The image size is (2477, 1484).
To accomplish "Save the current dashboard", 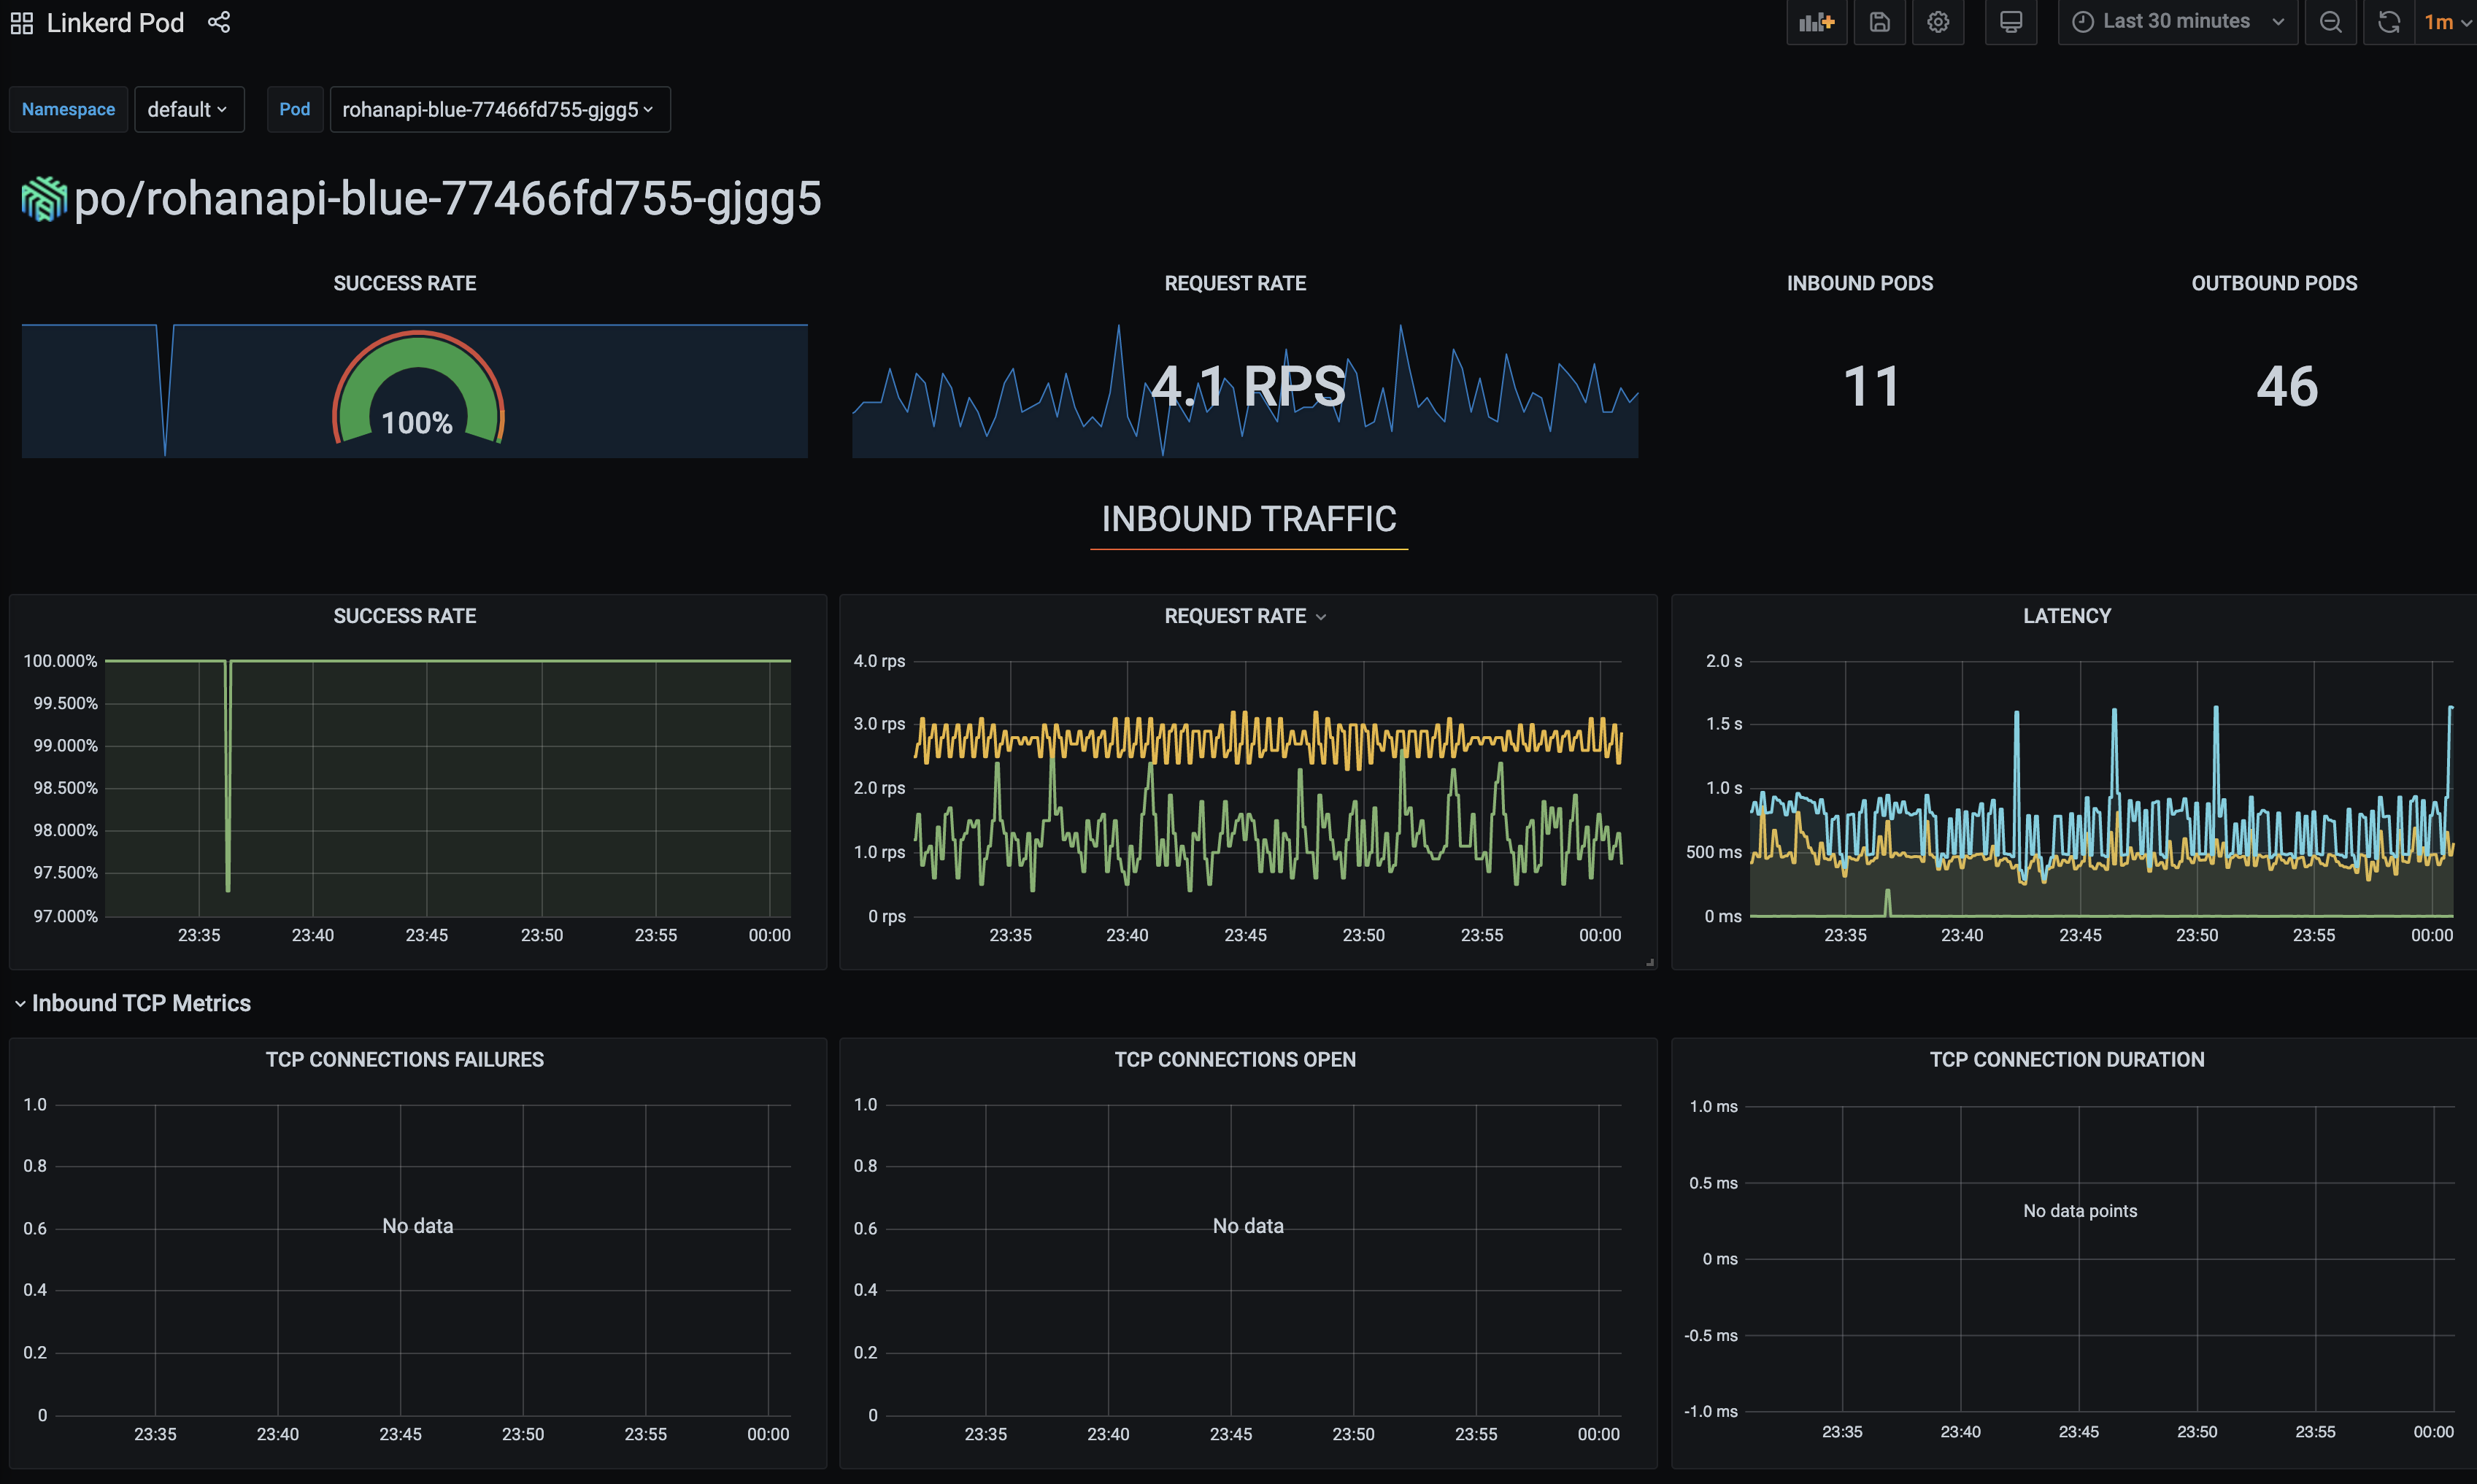I will point(1879,22).
